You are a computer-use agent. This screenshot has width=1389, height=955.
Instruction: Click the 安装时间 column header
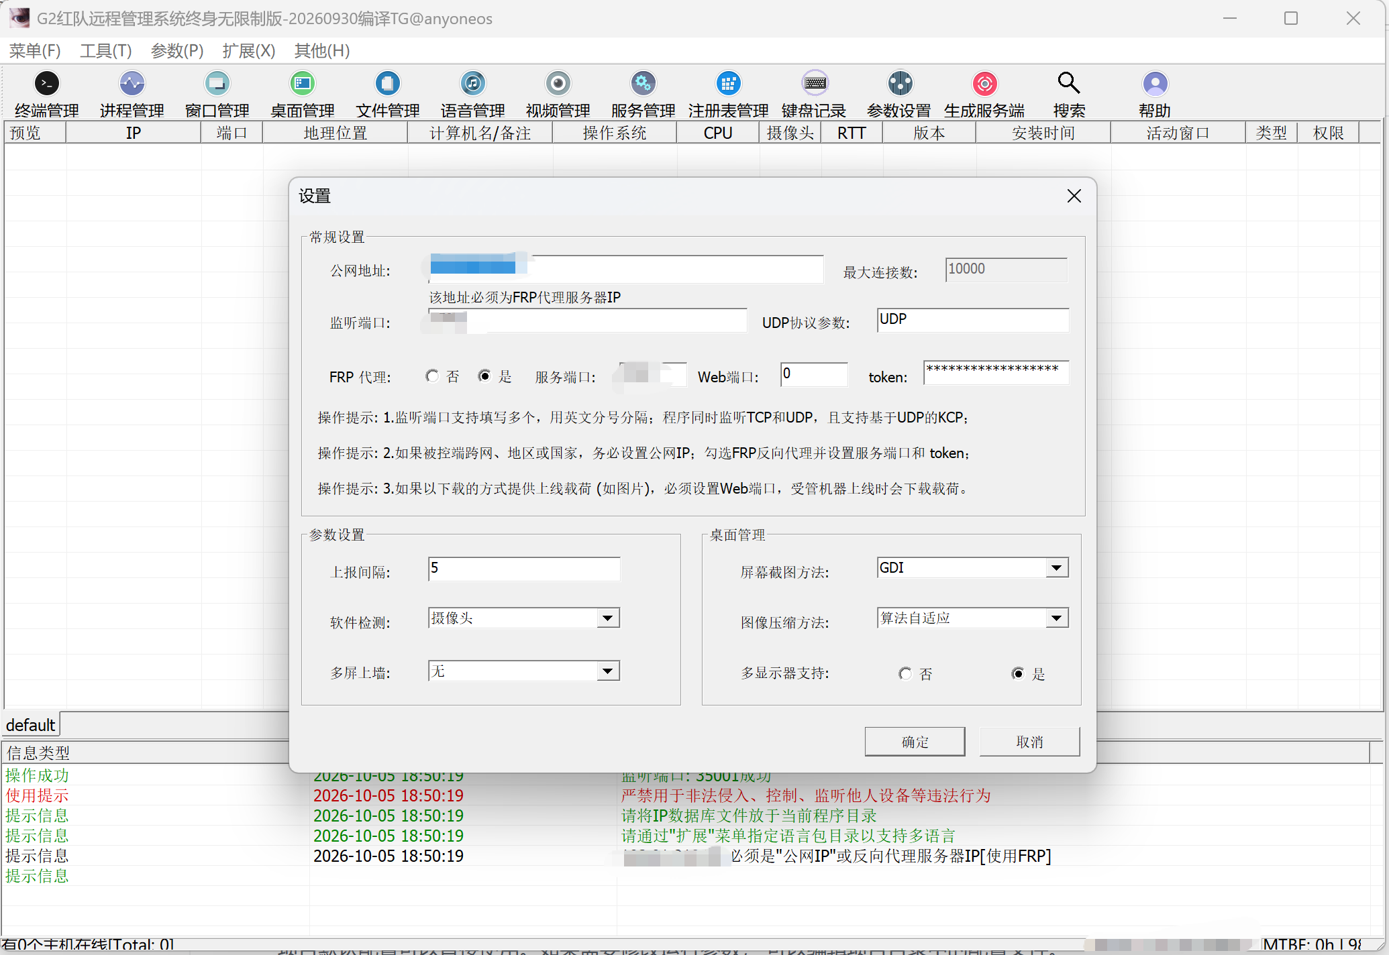(1043, 133)
